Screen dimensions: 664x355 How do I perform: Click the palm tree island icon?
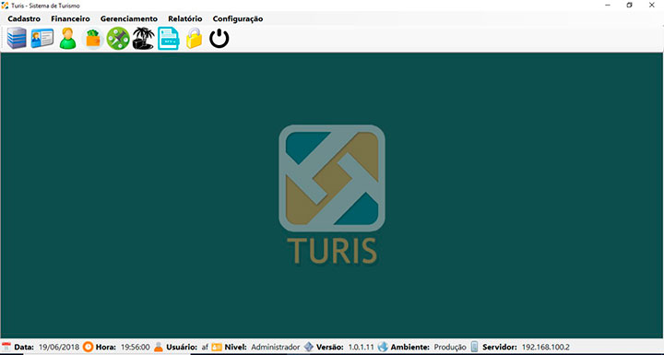point(143,39)
